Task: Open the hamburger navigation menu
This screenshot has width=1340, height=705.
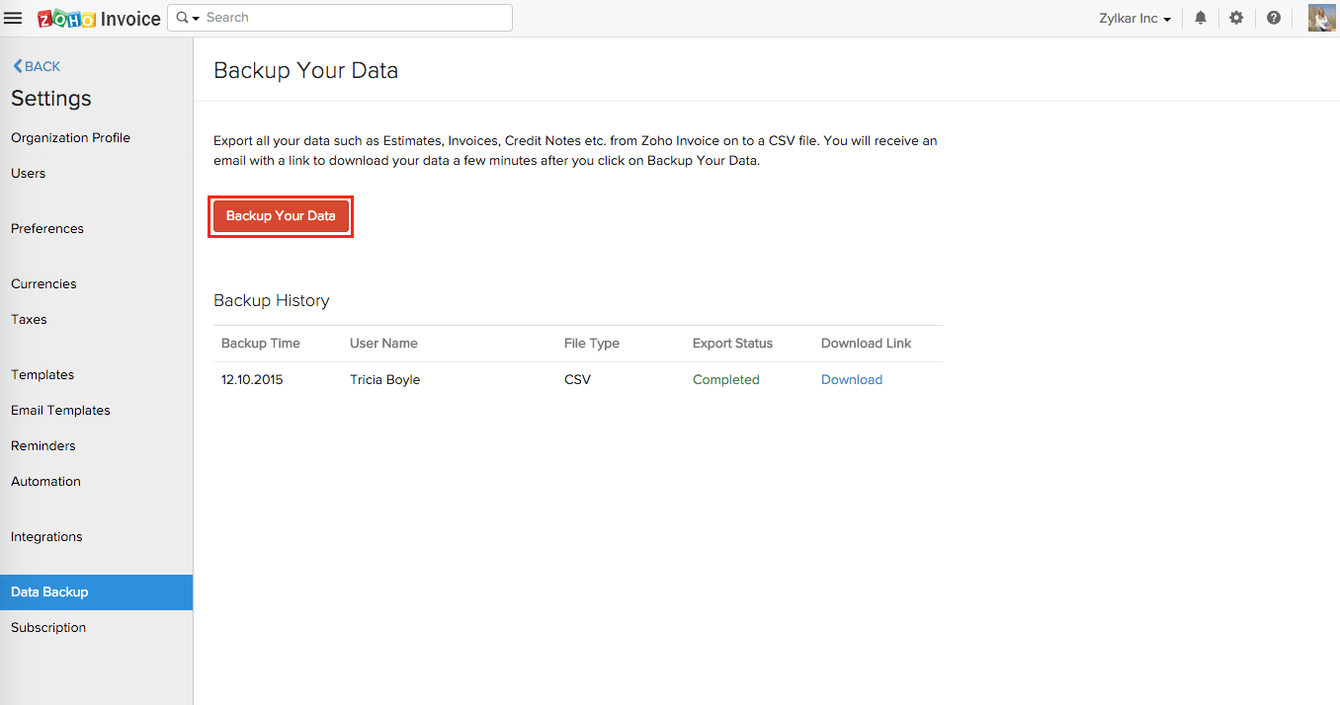Action: (x=13, y=17)
